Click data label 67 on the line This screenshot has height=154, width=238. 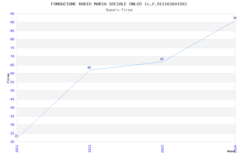162,59
